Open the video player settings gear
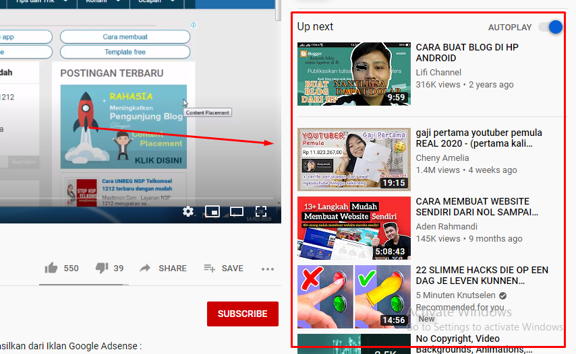Image resolution: width=576 pixels, height=354 pixels. (188, 211)
